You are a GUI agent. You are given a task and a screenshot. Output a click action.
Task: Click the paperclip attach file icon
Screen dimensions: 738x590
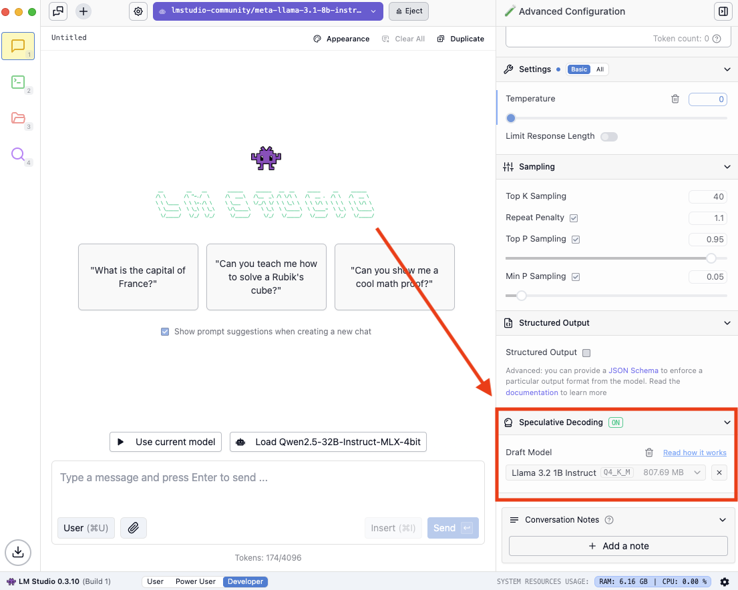(x=133, y=528)
